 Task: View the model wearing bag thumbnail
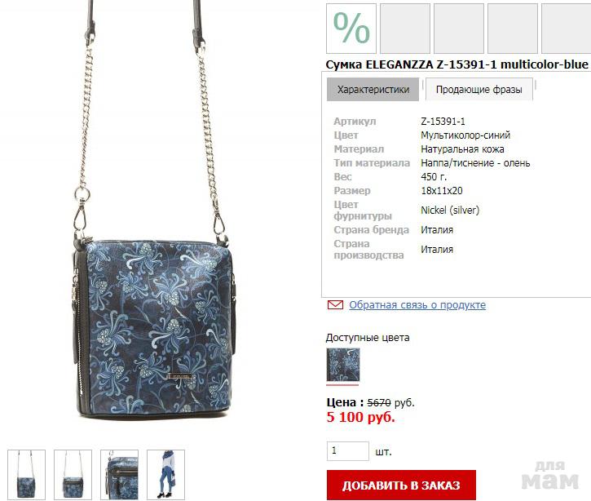click(x=165, y=475)
